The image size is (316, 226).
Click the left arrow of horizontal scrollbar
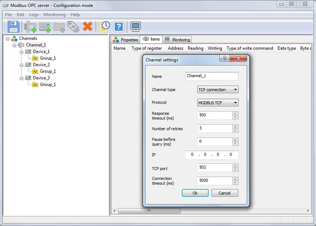(115, 211)
